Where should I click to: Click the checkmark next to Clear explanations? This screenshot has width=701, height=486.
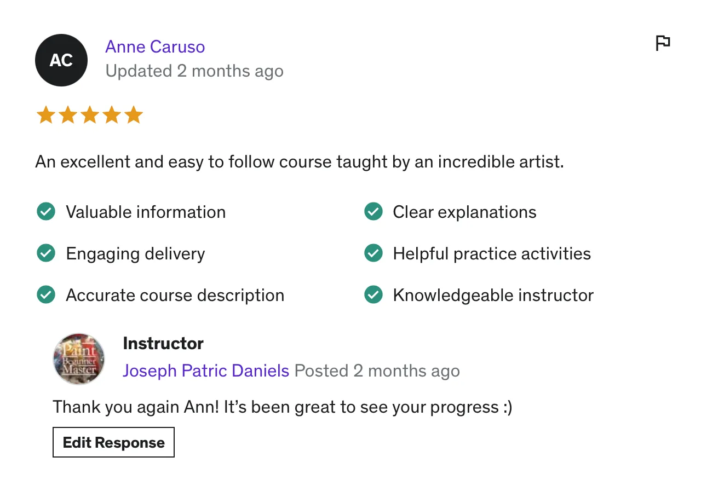pyautogui.click(x=373, y=211)
